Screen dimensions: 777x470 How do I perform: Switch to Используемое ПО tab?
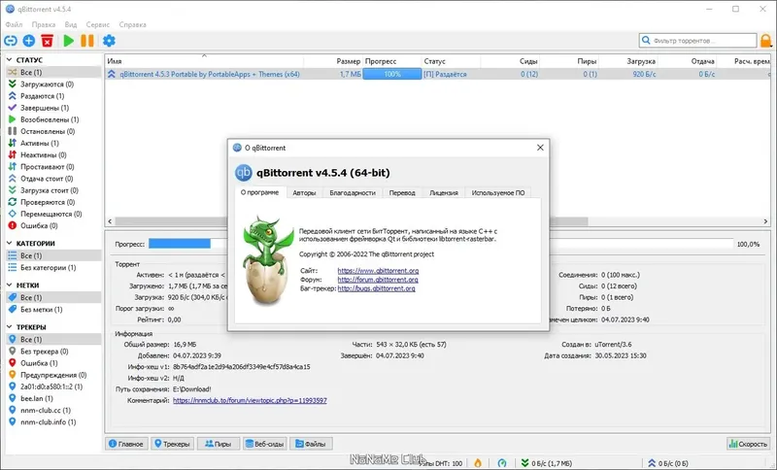498,192
